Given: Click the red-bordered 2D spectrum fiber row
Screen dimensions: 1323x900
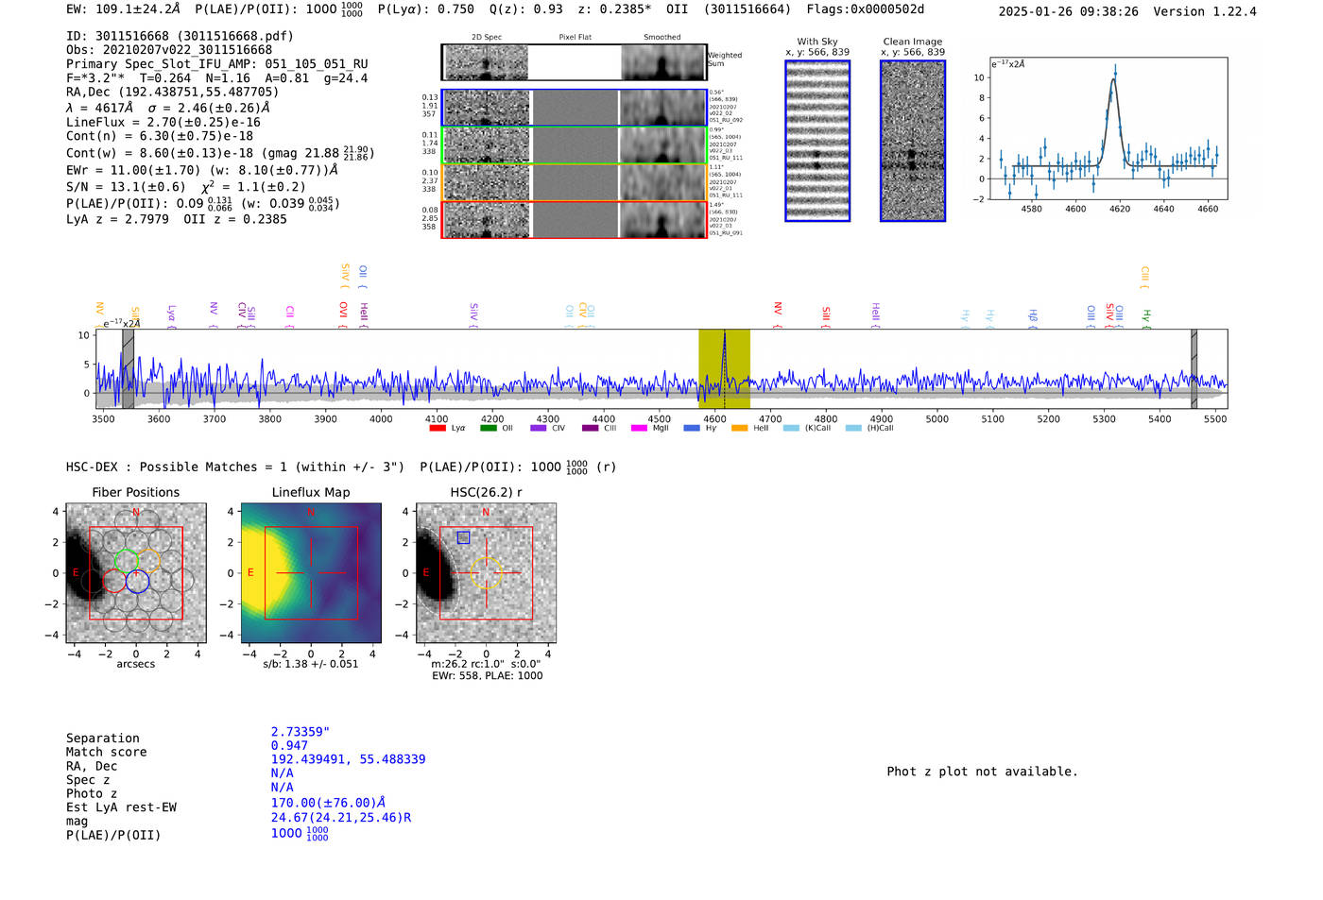Looking at the screenshot, I should (574, 219).
